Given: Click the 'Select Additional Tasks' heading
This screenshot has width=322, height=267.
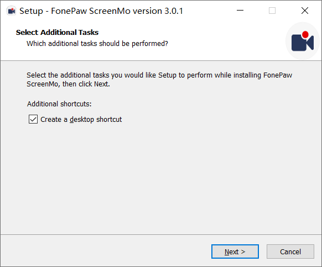Looking at the screenshot, I should point(57,33).
